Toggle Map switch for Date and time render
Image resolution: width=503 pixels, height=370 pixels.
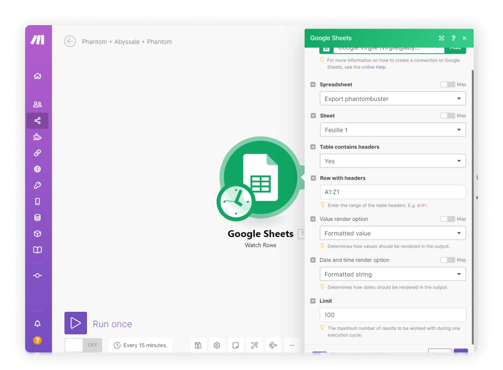tap(448, 260)
